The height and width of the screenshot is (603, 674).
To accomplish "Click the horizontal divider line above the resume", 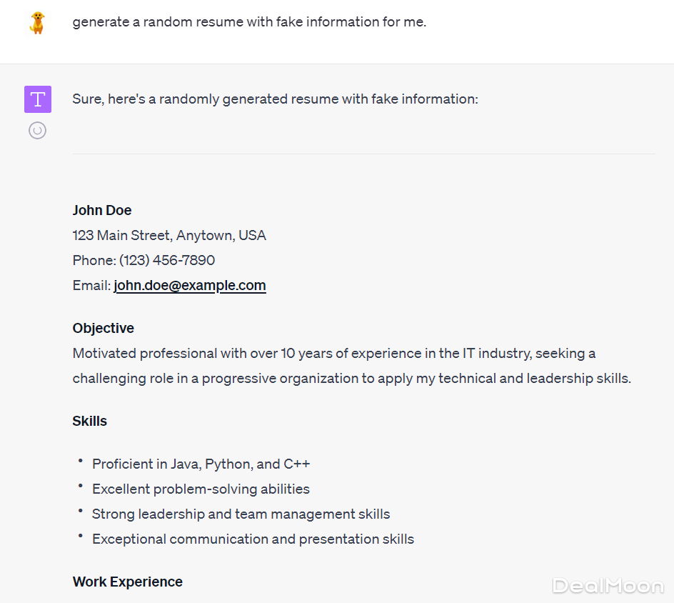I will pos(363,154).
